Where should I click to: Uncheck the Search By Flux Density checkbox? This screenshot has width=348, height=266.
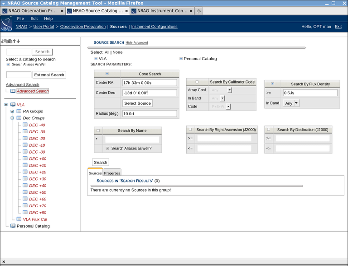coord(272,84)
